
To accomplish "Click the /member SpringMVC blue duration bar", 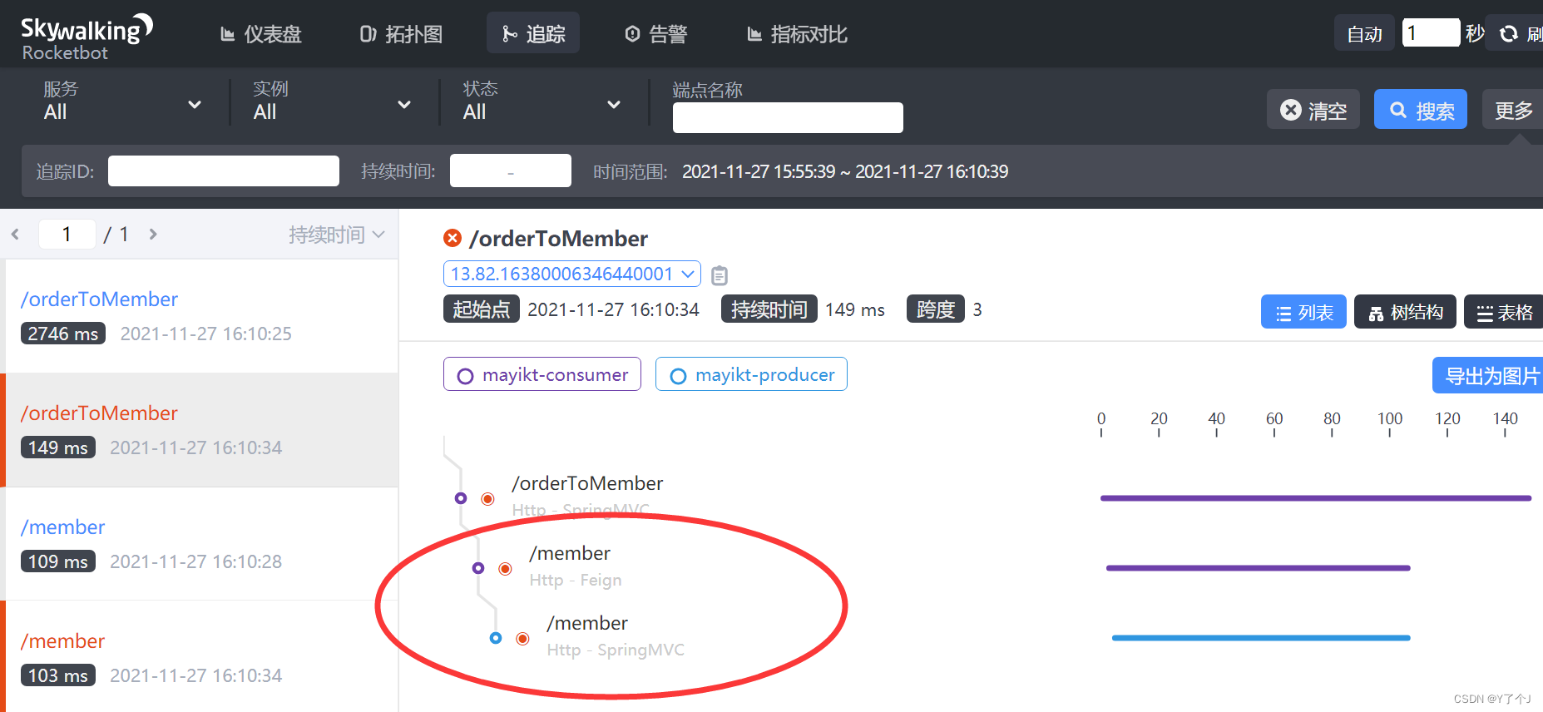I will [x=1261, y=638].
